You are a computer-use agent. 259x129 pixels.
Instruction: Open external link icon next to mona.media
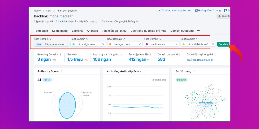(71, 16)
